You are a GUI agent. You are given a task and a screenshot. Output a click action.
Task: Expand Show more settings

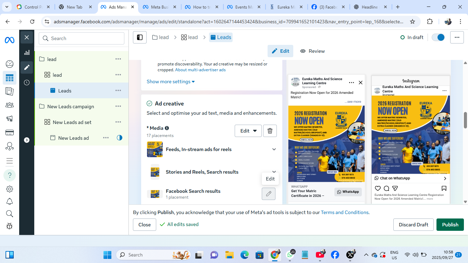(x=171, y=82)
